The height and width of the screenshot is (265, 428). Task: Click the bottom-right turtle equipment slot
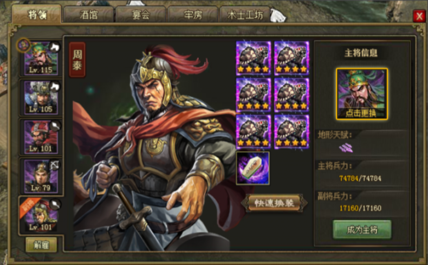tap(291, 132)
